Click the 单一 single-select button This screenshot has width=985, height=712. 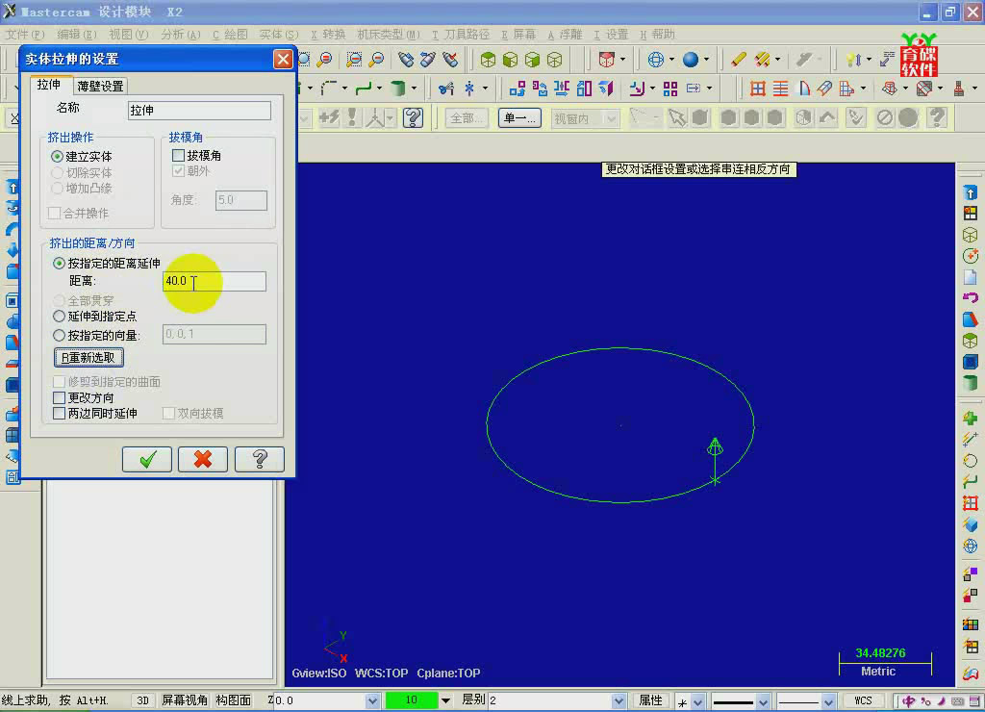[520, 118]
